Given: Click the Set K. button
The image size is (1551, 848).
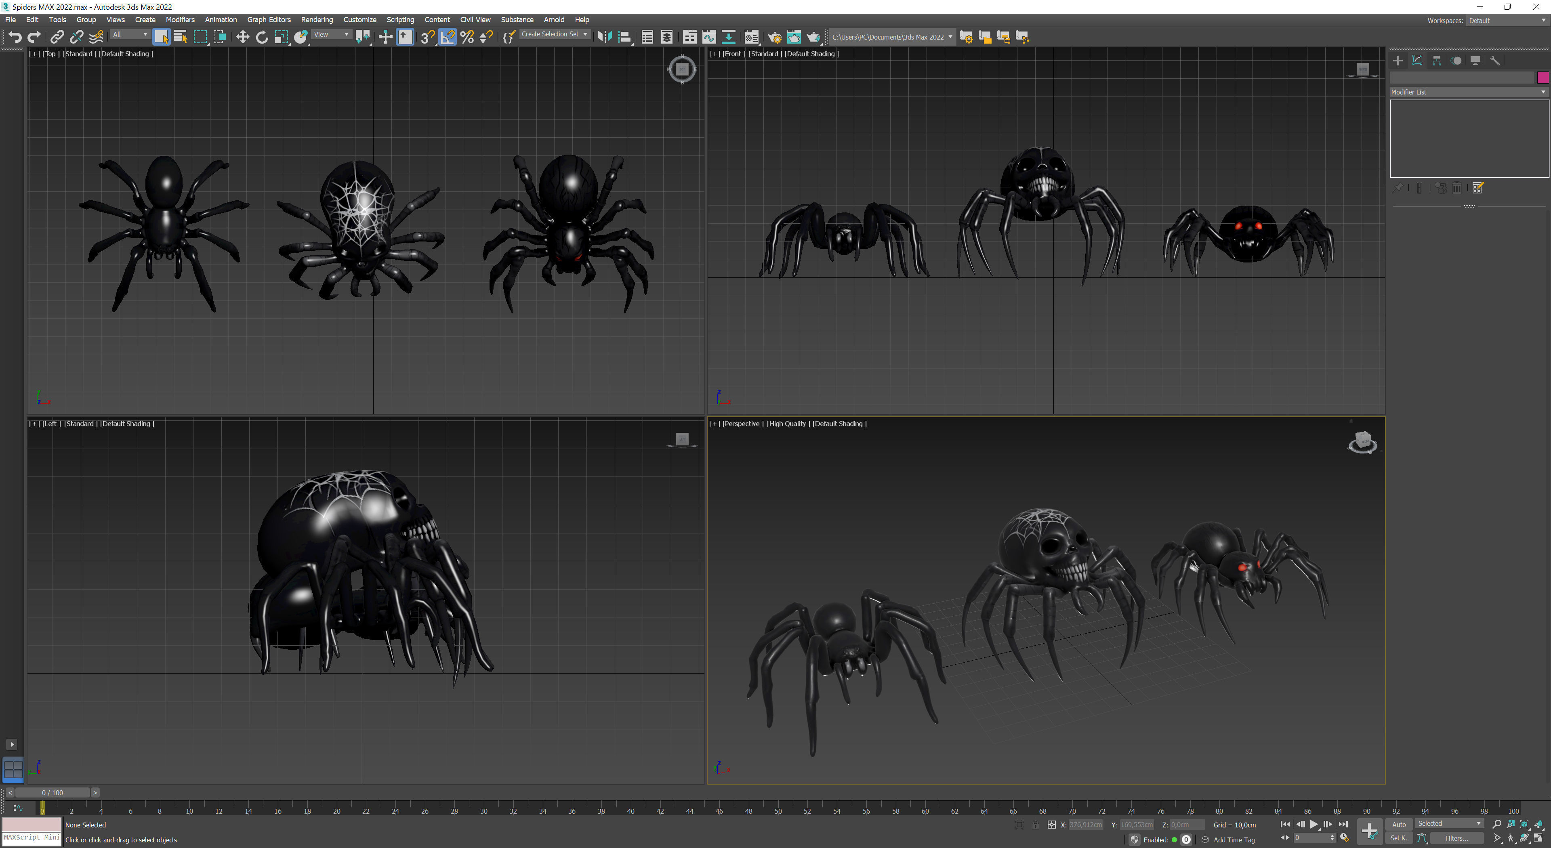Looking at the screenshot, I should coord(1399,838).
